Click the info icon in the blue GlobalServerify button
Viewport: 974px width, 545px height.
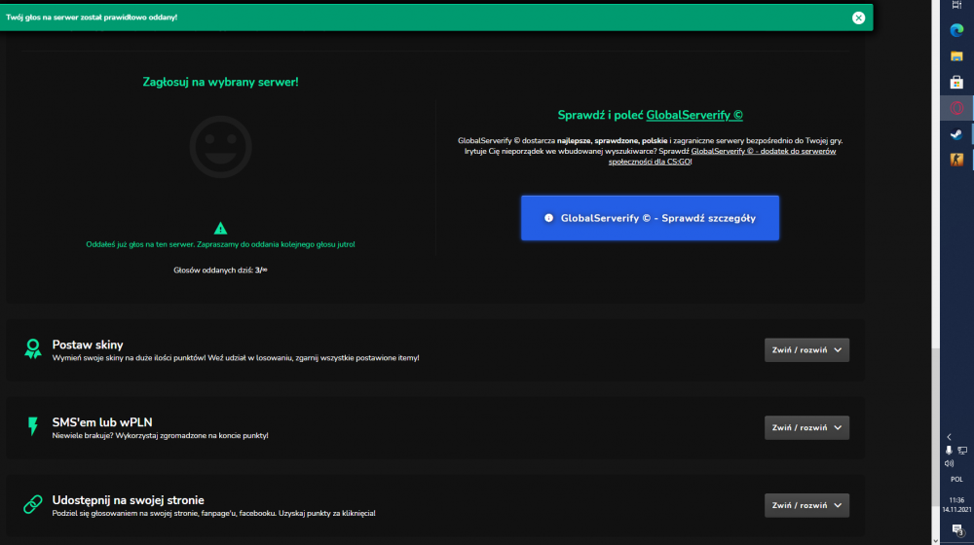548,218
